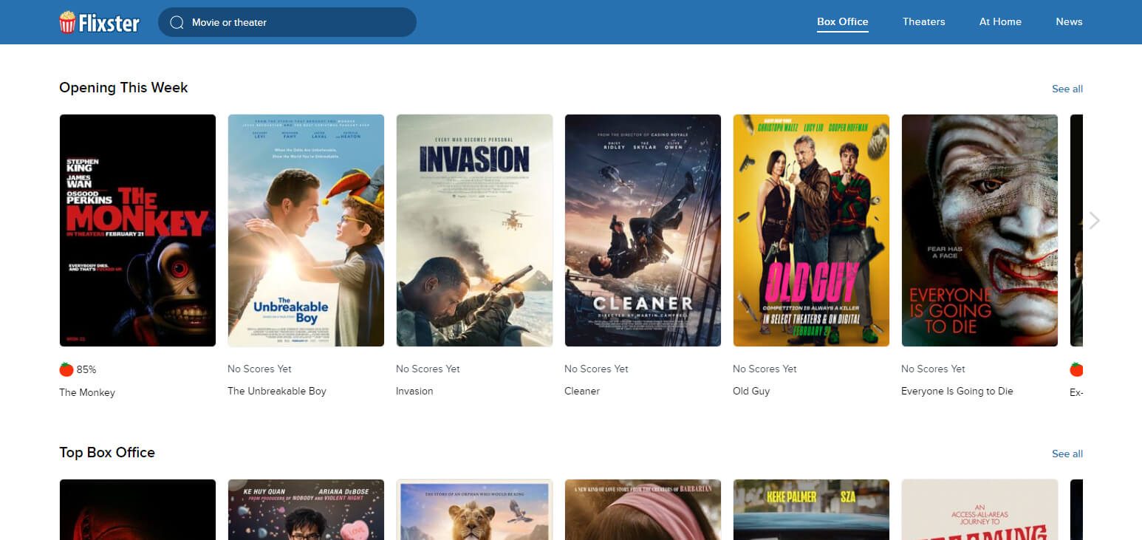The image size is (1142, 540).
Task: Click the 85% score text
Action: [86, 369]
